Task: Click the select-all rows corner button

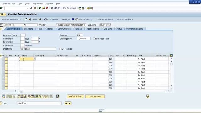Action: [x=3, y=56]
